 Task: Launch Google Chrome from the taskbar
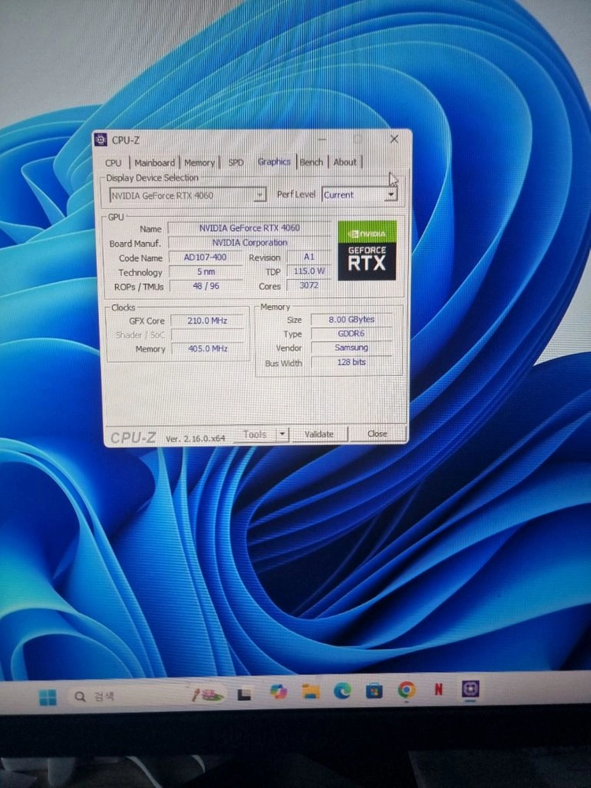pos(406,690)
